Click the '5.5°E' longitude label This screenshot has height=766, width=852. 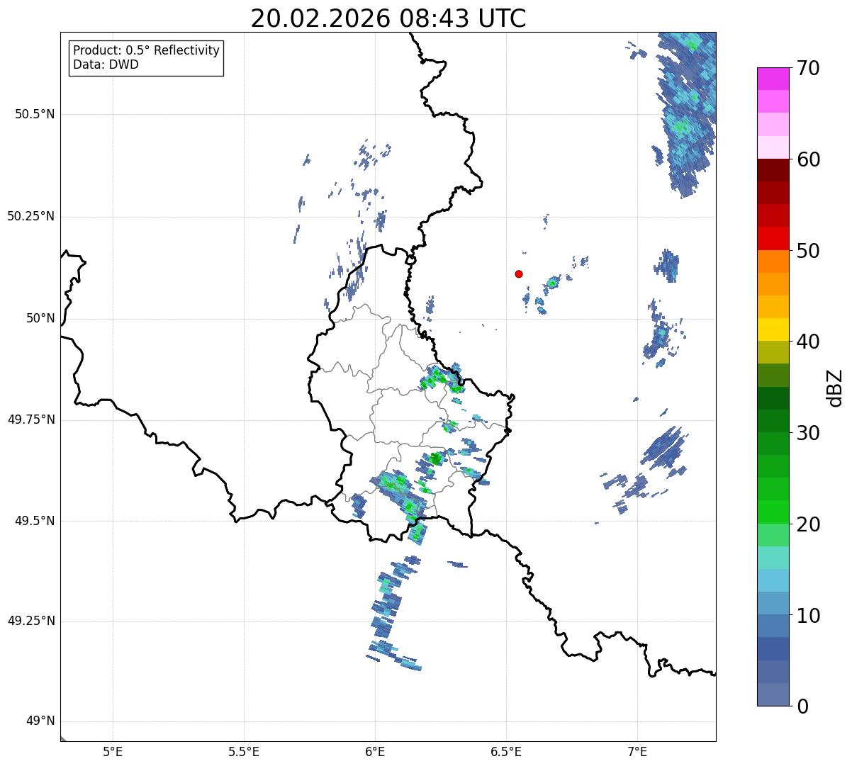(244, 751)
